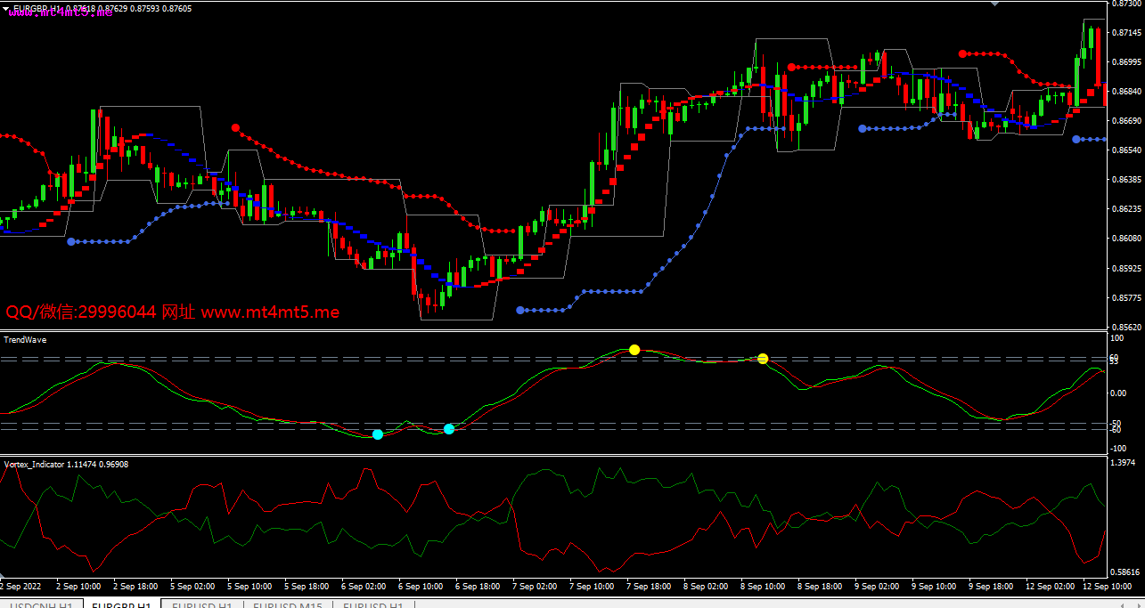Image resolution: width=1145 pixels, height=608 pixels.
Task: Click the 8 Sep 02:00 time label
Action: [705, 587]
